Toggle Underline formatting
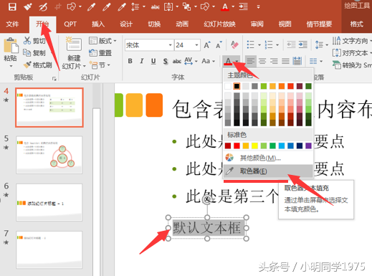The height and width of the screenshot is (276, 372). pos(153,62)
